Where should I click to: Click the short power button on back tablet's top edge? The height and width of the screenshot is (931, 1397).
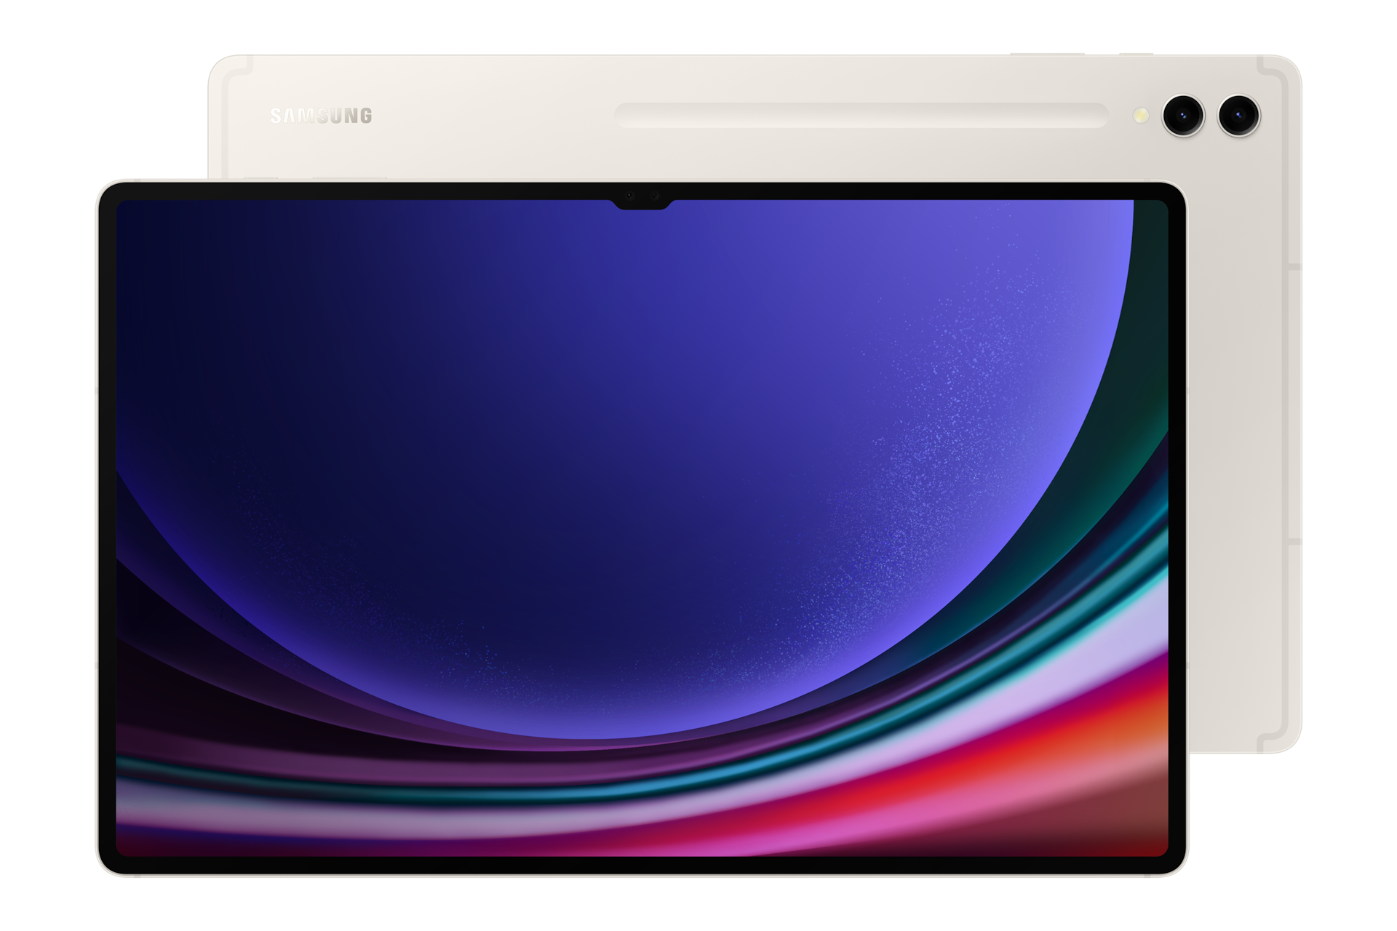tap(1135, 53)
